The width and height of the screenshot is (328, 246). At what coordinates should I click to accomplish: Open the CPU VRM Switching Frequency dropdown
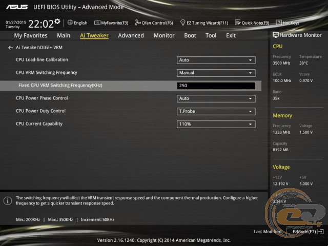click(x=216, y=73)
